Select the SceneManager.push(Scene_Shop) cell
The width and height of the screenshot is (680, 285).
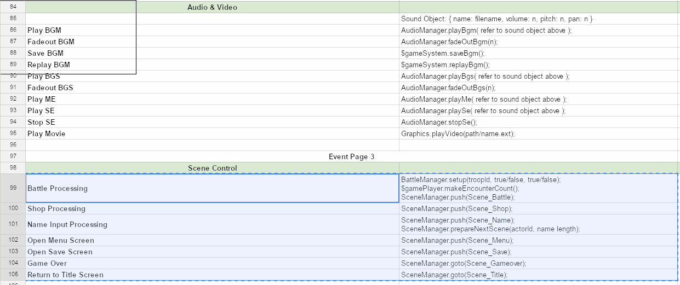pyautogui.click(x=539, y=208)
